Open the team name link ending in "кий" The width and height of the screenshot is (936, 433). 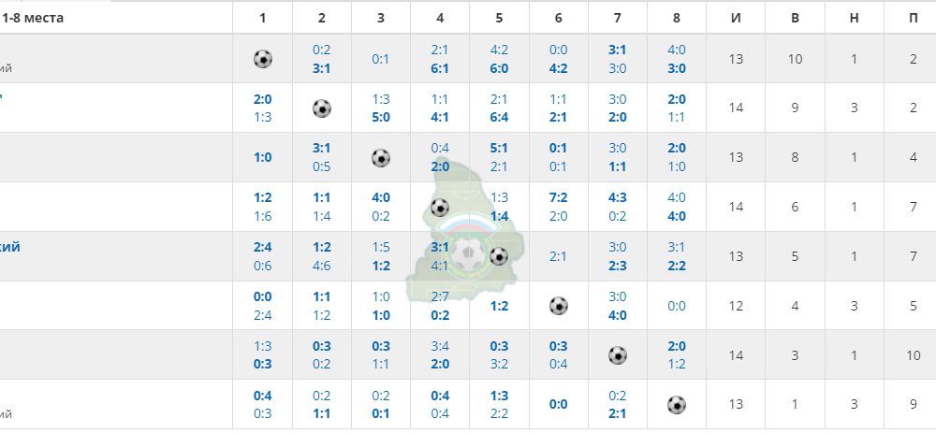9,247
